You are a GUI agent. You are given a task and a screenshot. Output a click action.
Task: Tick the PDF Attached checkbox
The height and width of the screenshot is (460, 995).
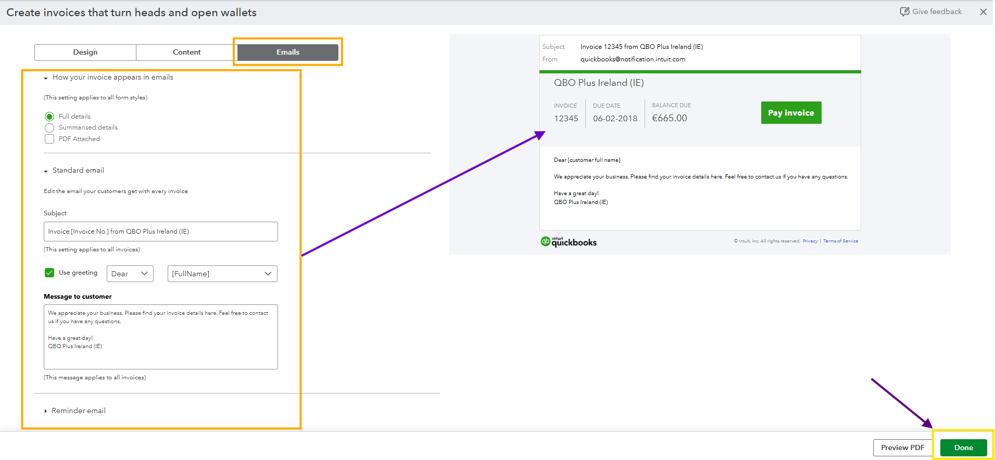tap(49, 139)
